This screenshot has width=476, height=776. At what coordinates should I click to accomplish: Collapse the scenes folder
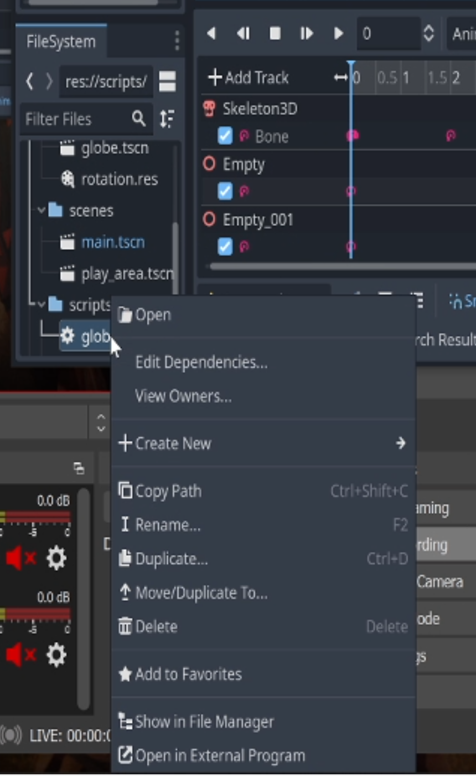pos(41,211)
